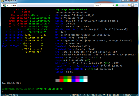Open dropdown arrow beside green plus button
Viewport: 139px width, 96px height.
point(120,5)
